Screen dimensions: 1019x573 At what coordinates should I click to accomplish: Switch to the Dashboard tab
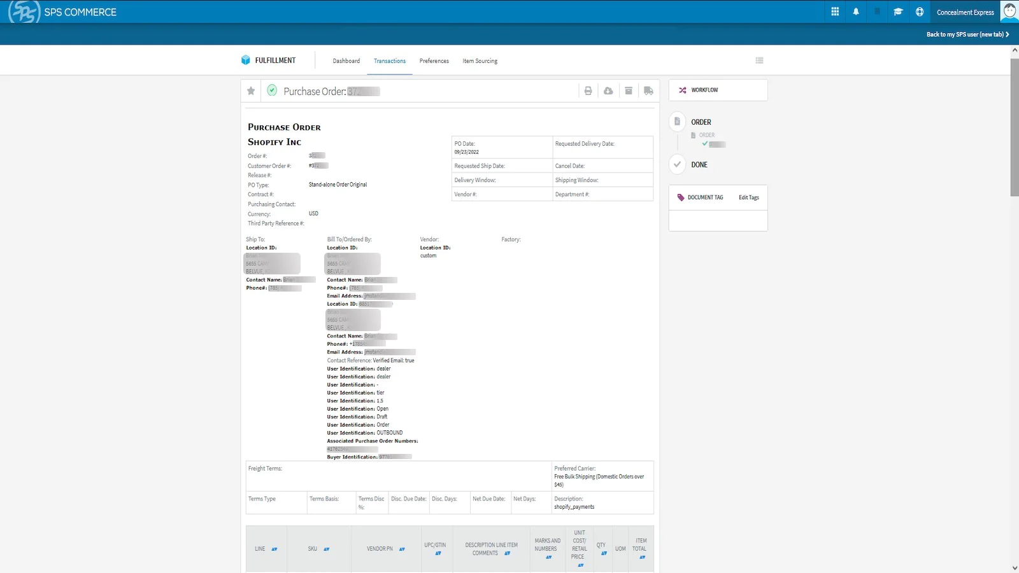point(346,61)
